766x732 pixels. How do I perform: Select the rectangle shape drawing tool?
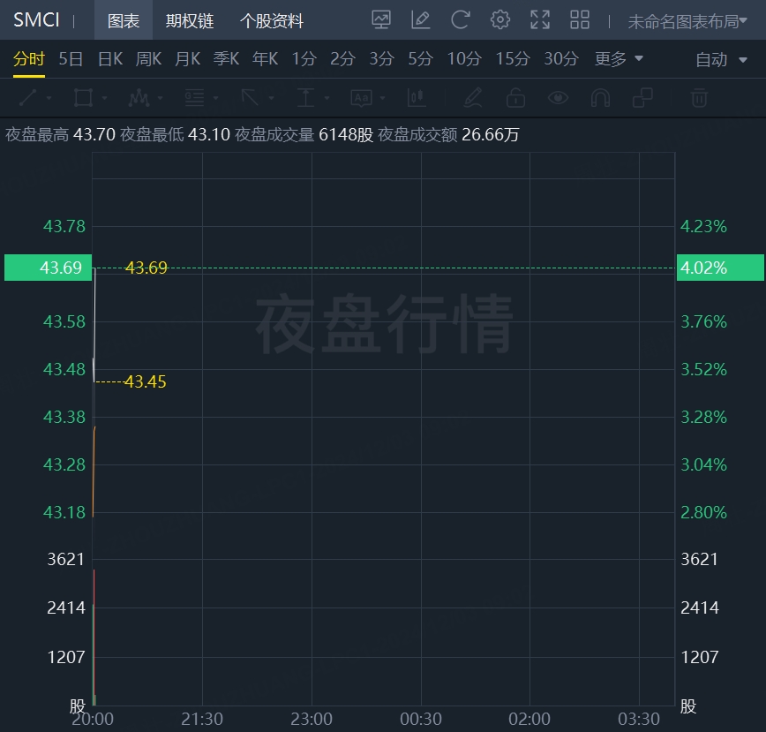tap(83, 98)
